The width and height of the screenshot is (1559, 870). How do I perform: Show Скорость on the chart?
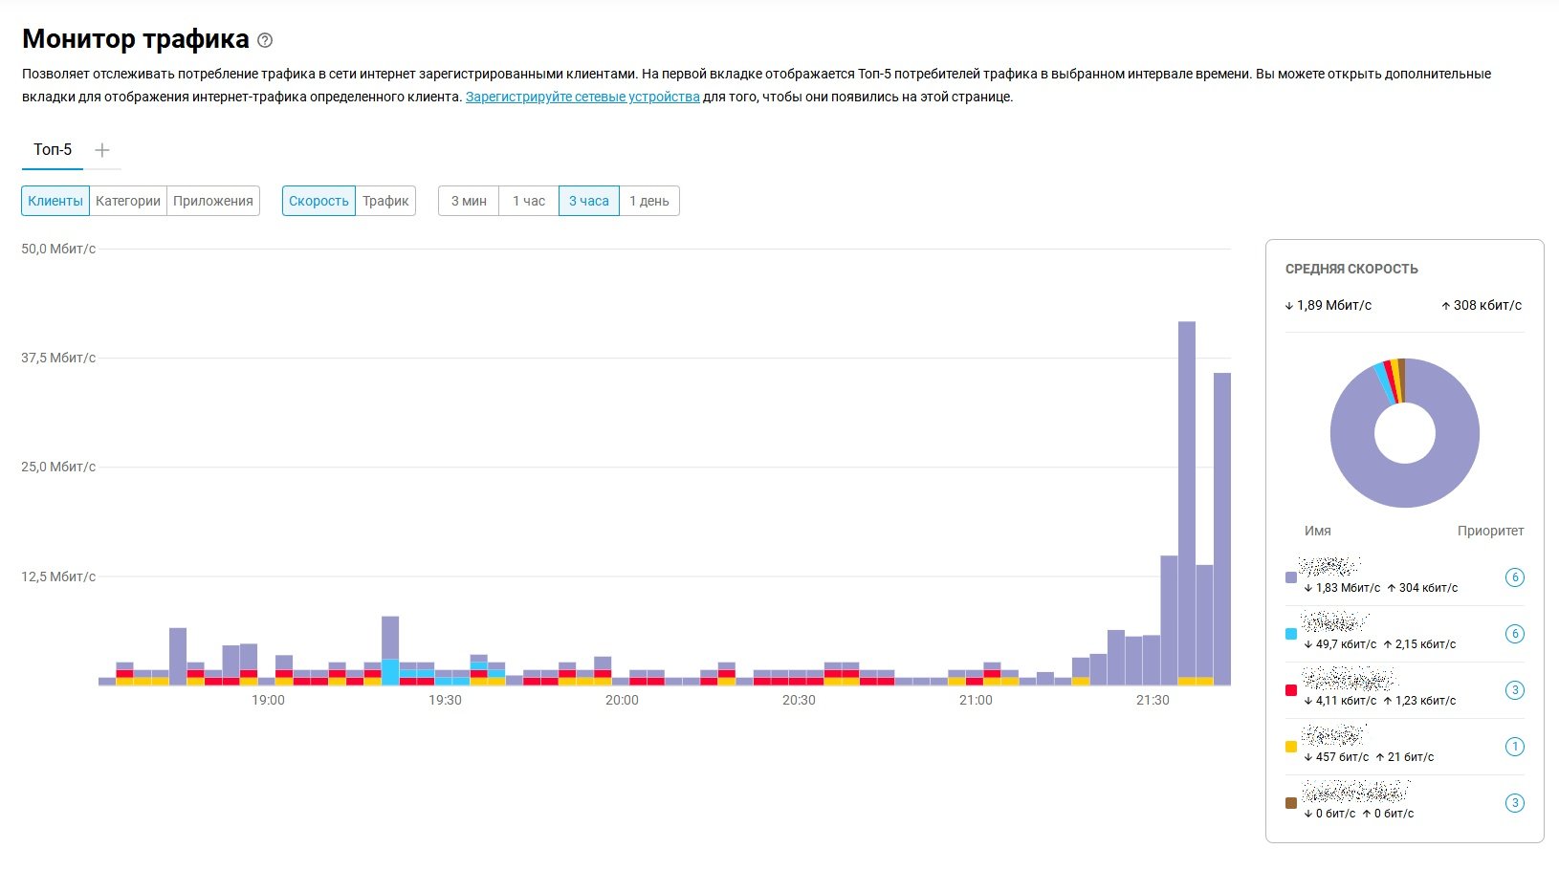(318, 201)
